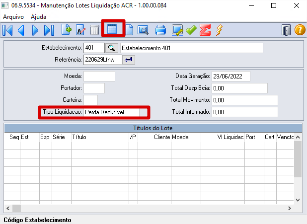Click the Portador field

(94, 88)
